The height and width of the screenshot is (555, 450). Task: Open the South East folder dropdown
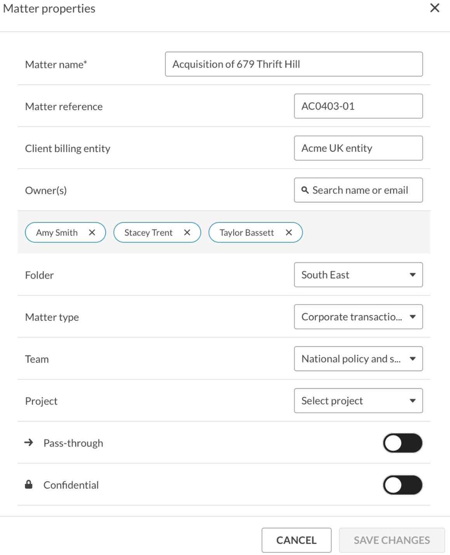(358, 275)
